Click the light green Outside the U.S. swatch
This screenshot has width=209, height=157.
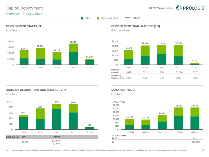(x=98, y=18)
